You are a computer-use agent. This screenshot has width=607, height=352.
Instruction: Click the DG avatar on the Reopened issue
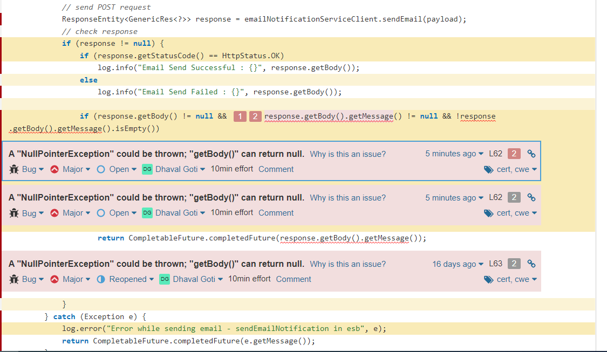coord(165,279)
